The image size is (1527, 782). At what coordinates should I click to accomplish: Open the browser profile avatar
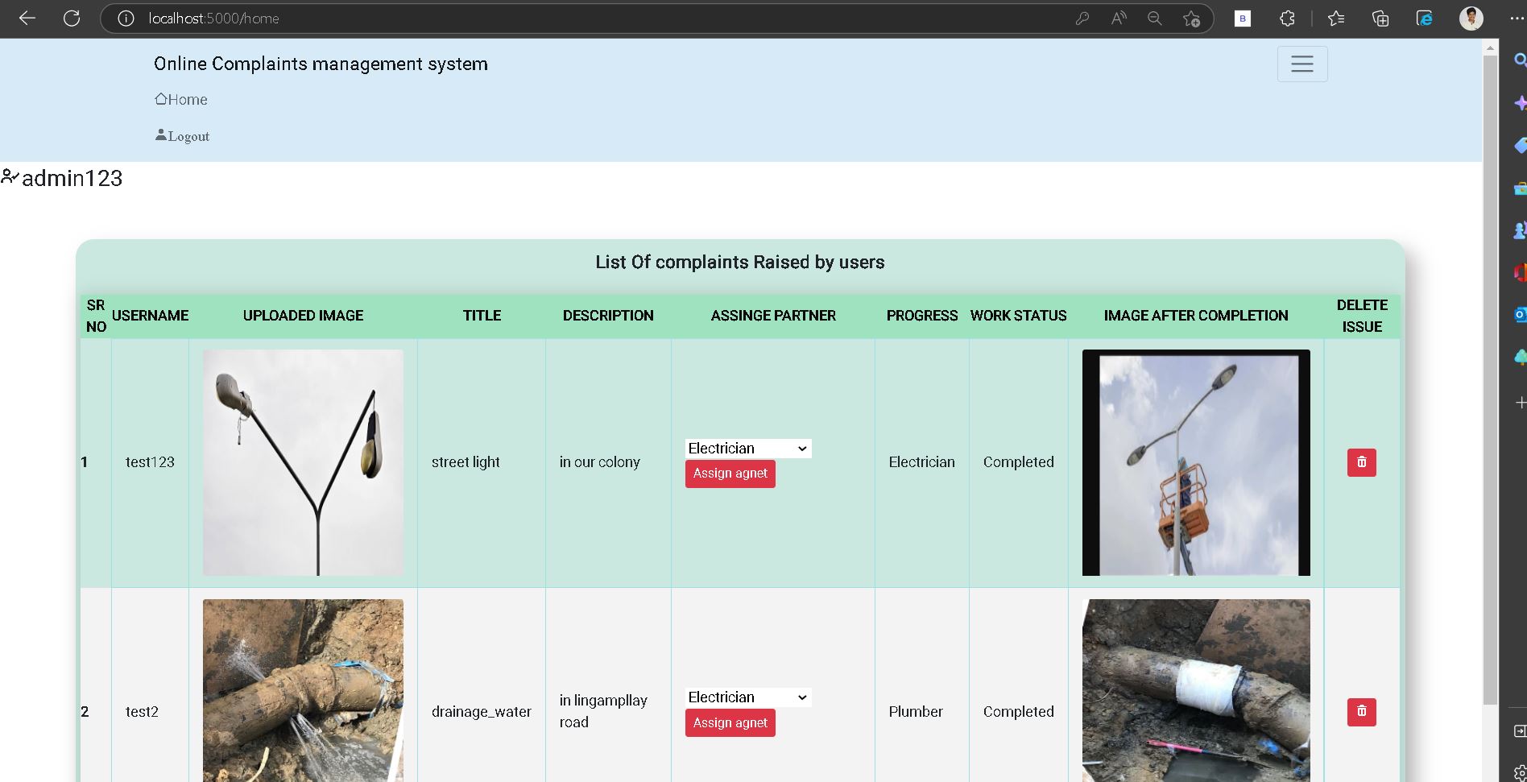point(1471,18)
